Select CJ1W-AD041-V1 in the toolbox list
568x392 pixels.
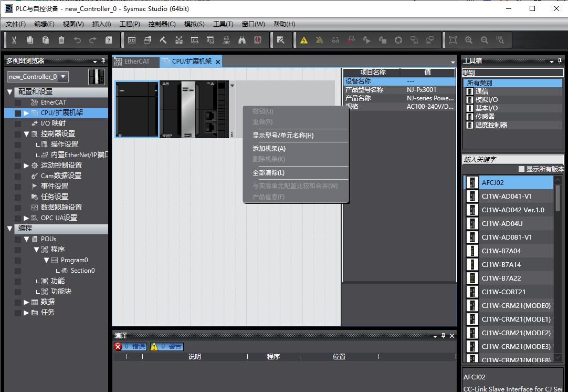pyautogui.click(x=507, y=197)
